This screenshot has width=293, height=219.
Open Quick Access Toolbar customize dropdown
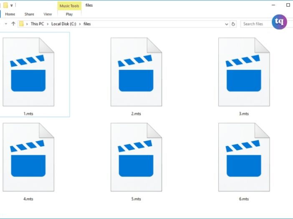[12, 5]
